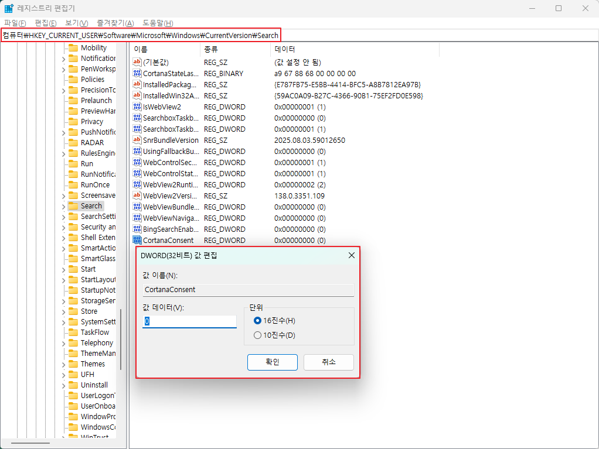Viewport: 599px width, 449px height.
Task: Expand the SearchSettings tree node
Action: pos(63,217)
